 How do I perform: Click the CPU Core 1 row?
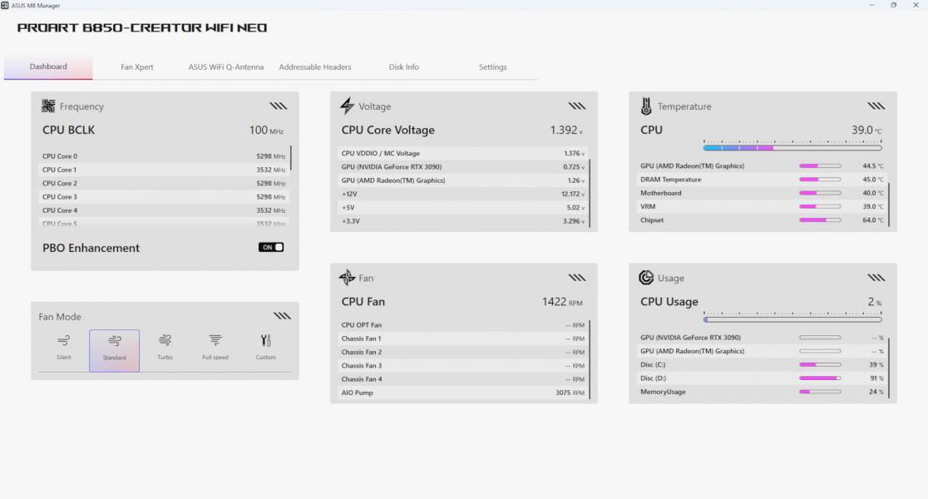pos(165,170)
